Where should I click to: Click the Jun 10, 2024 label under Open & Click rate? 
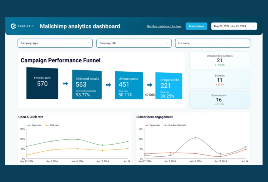(77, 161)
